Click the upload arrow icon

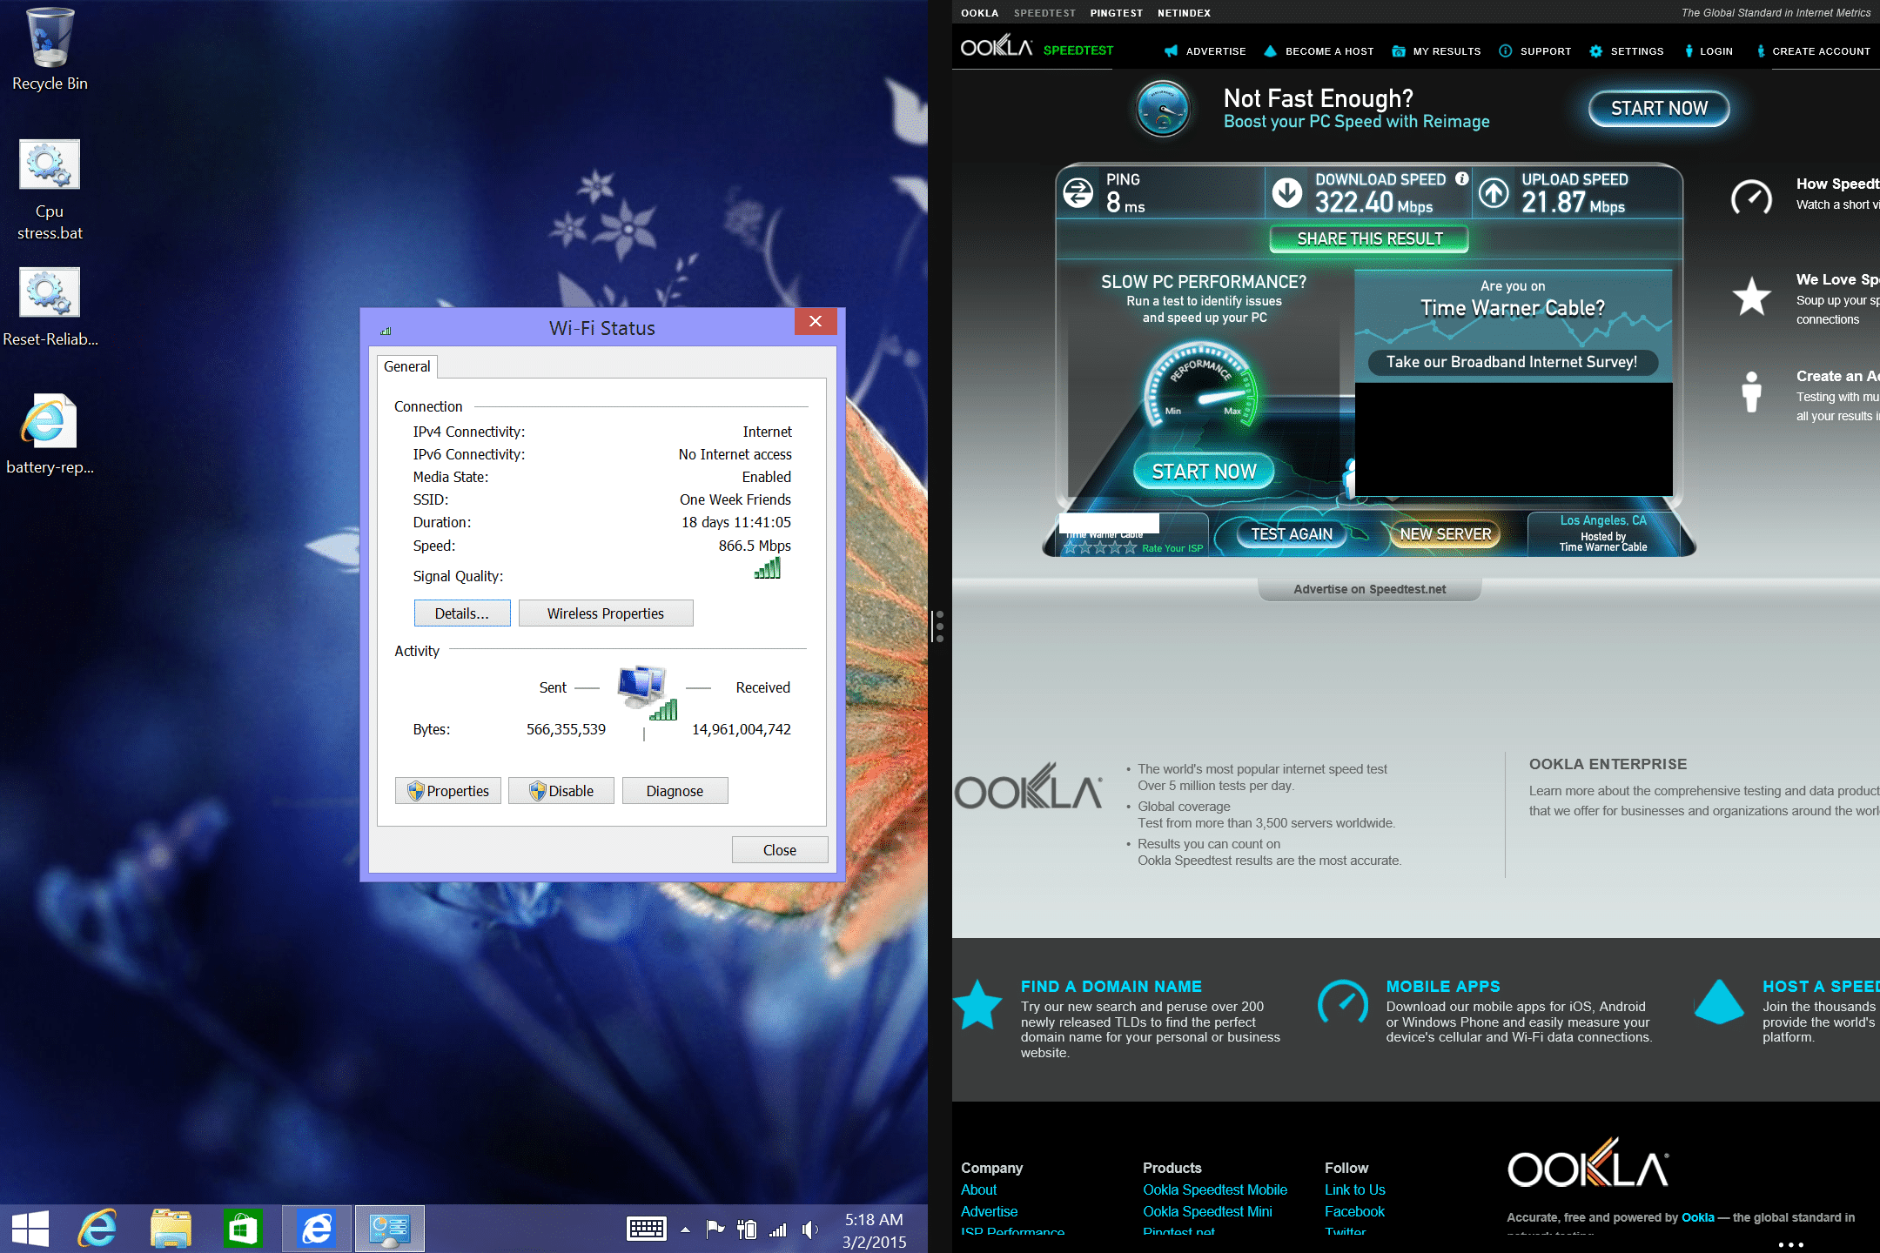(x=1494, y=192)
